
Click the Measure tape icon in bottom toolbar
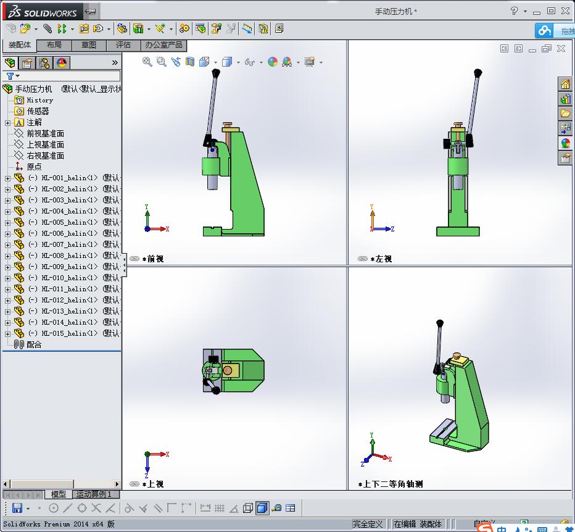[x=276, y=508]
